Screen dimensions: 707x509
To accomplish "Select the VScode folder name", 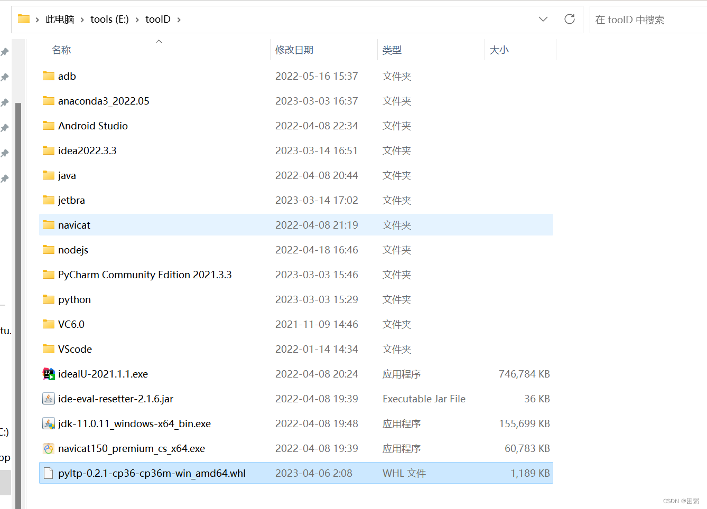I will [75, 349].
